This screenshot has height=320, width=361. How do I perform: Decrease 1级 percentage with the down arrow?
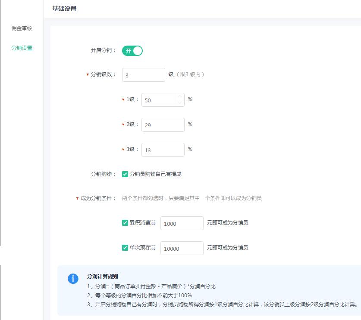click(x=179, y=102)
